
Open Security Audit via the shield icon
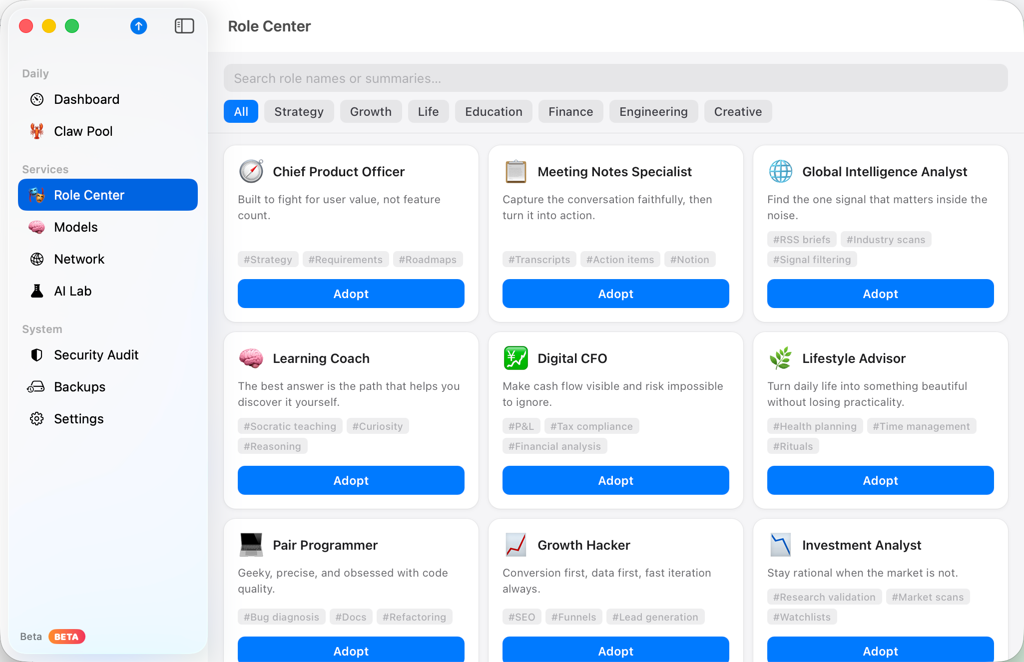pos(37,354)
